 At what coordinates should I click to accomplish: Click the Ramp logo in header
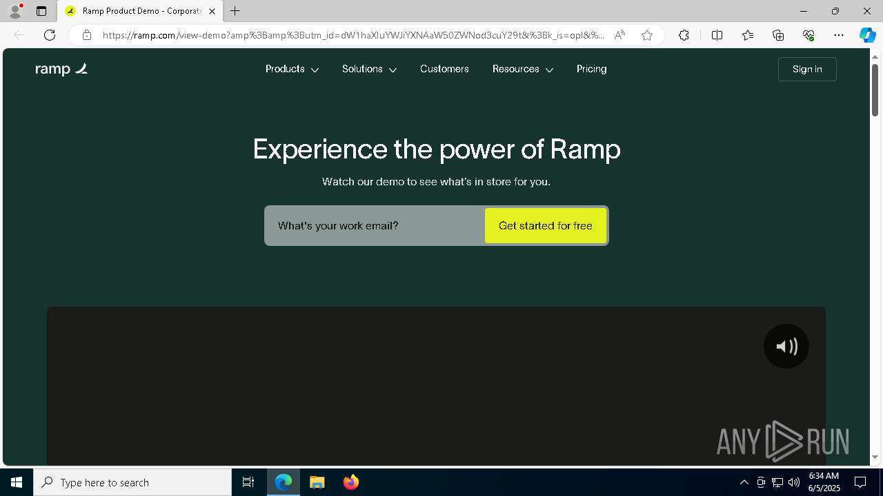[x=61, y=69]
